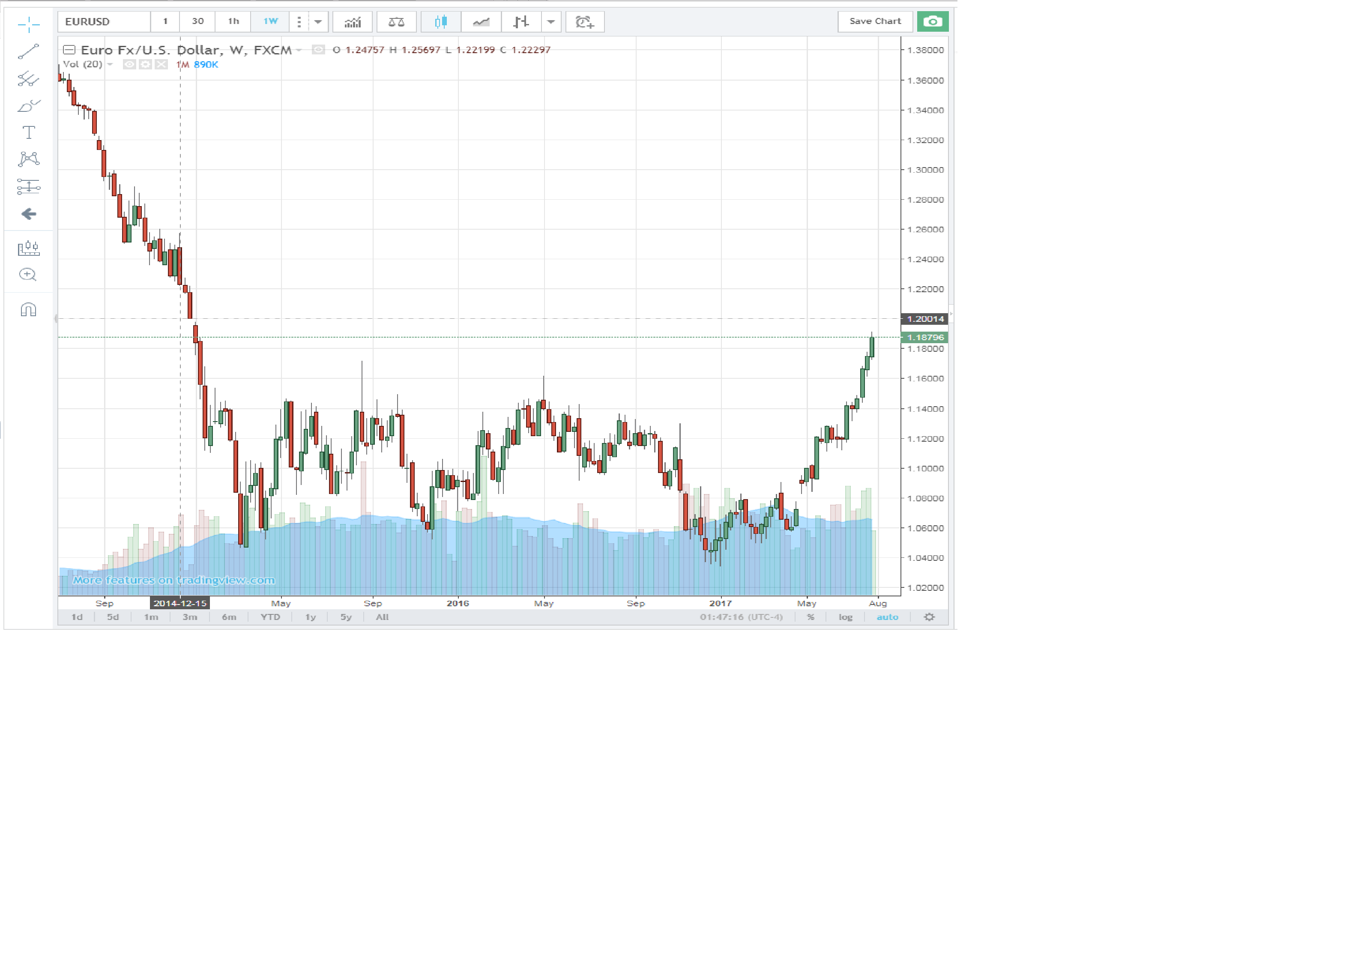Select the measure tool with ruler icon
This screenshot has width=1364, height=970.
point(28,248)
